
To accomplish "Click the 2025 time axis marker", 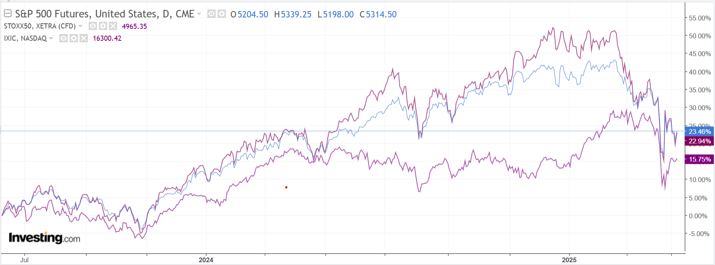I will pyautogui.click(x=569, y=260).
